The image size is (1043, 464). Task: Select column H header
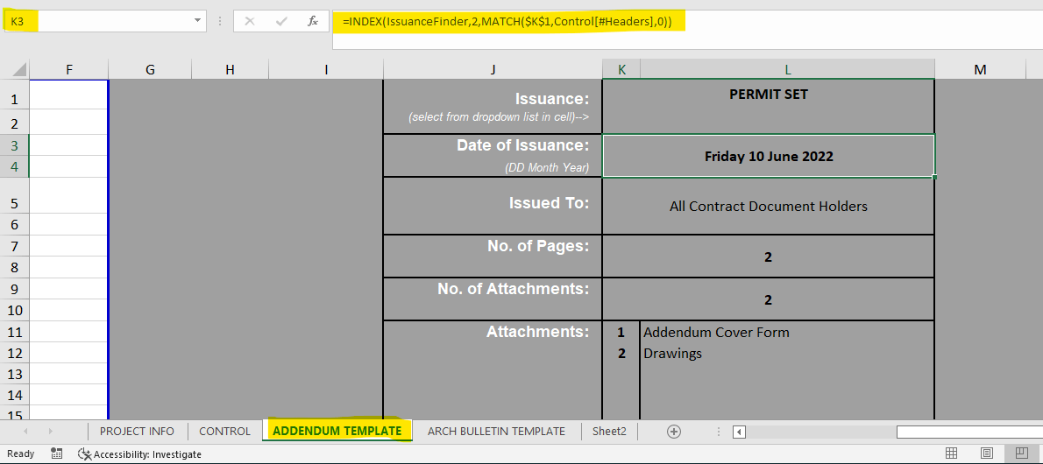pos(231,69)
